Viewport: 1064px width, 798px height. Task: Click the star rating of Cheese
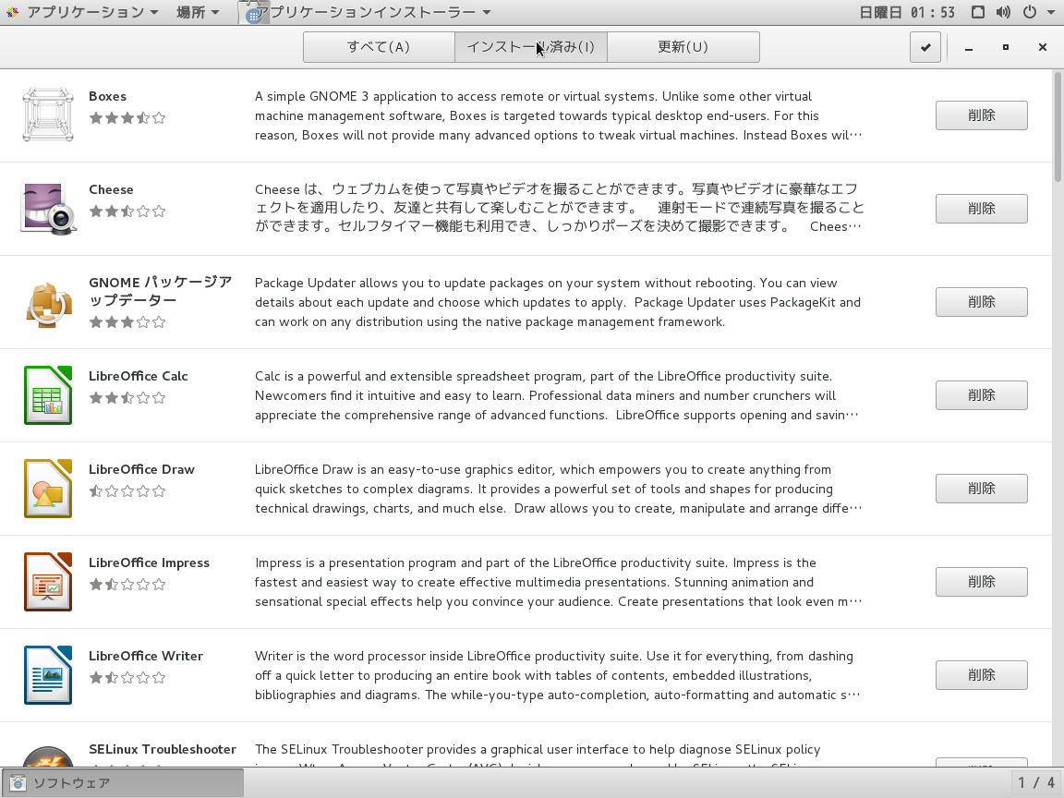127,211
